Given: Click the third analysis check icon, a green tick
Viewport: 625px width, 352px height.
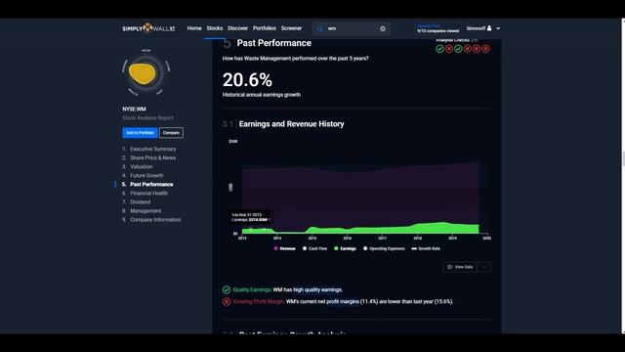Looking at the screenshot, I should pos(458,49).
